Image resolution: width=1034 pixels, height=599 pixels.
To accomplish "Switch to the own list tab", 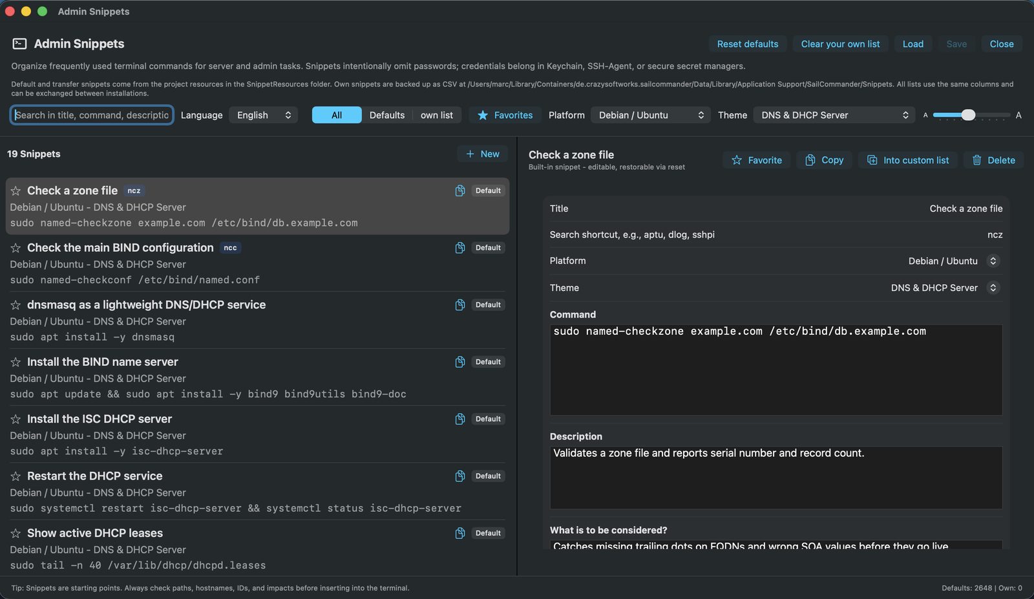I will (437, 115).
